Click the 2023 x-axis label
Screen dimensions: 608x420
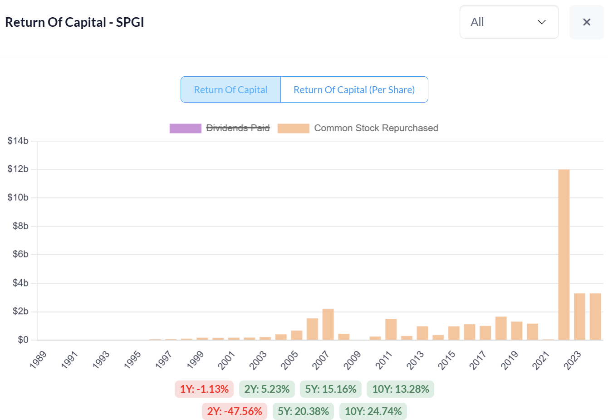572,360
